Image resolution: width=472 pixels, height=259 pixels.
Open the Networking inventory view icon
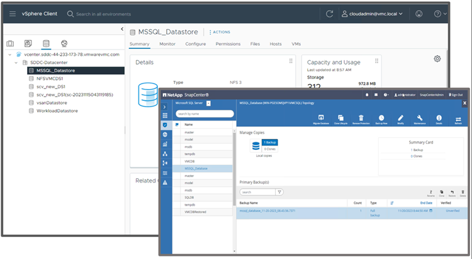(64, 43)
